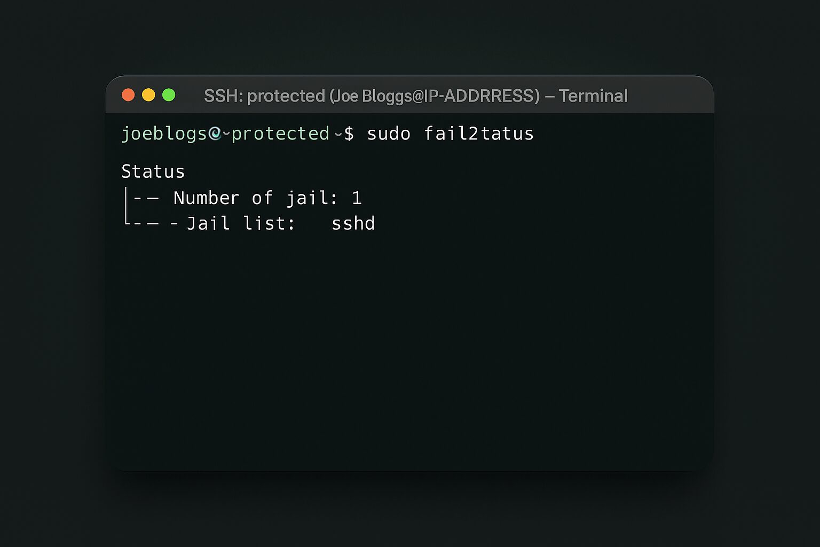This screenshot has height=547, width=820.
Task: Select the dollar sign prompt character
Action: pyautogui.click(x=350, y=134)
